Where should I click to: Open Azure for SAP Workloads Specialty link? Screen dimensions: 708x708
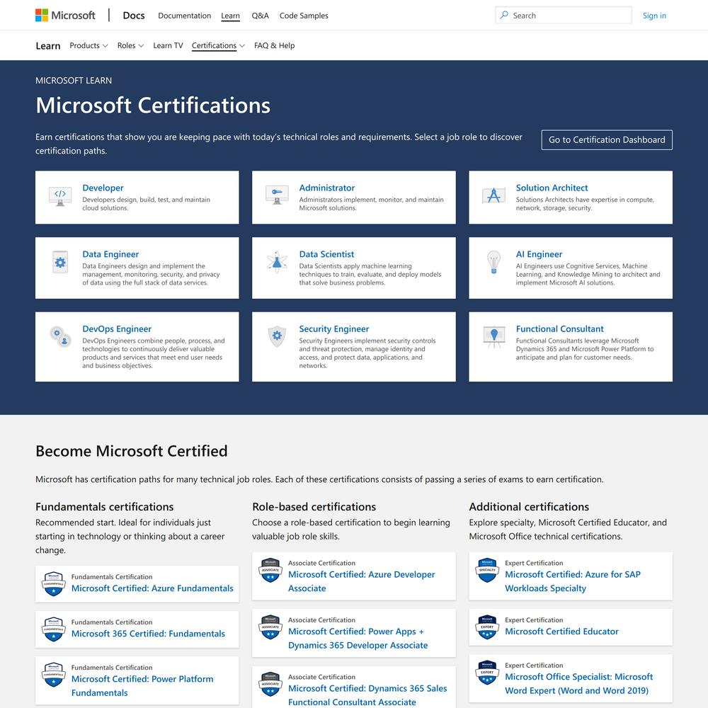point(573,581)
